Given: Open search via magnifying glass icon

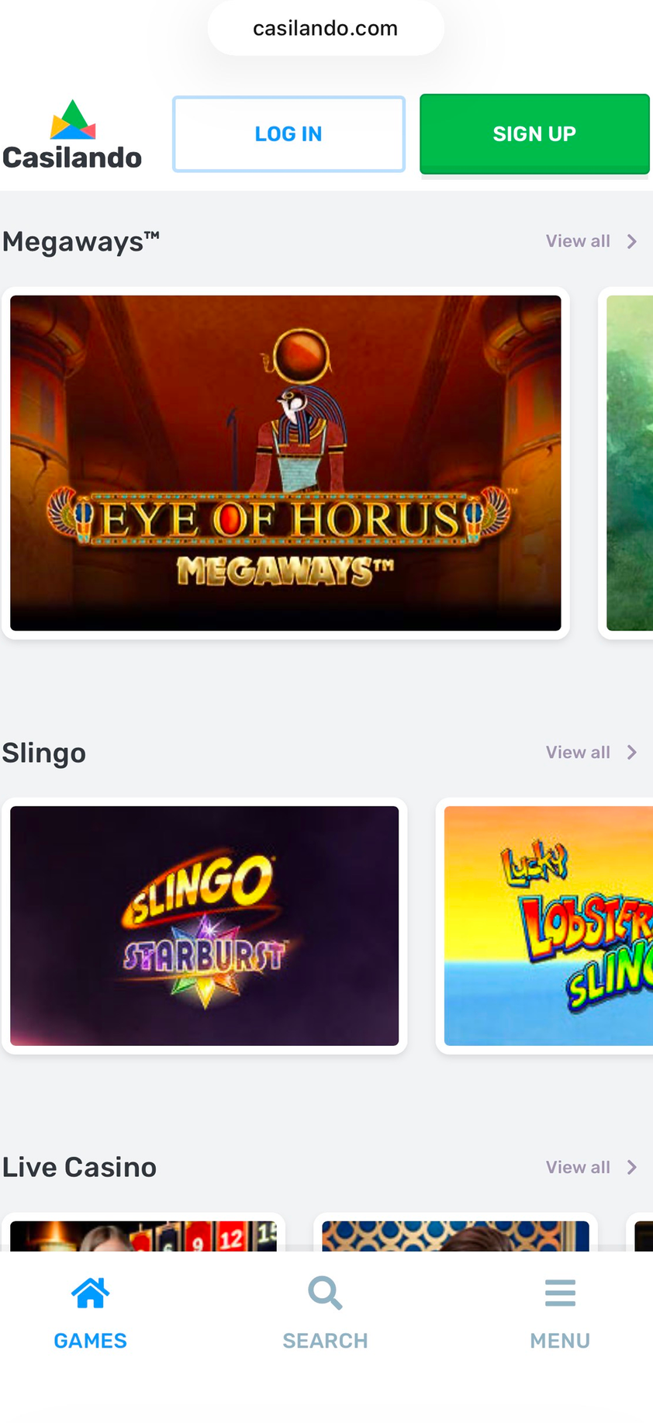Looking at the screenshot, I should [325, 1293].
